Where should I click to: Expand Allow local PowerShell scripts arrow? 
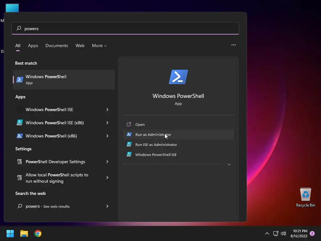(107, 178)
